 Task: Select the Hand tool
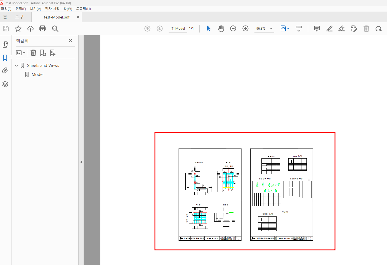pyautogui.click(x=221, y=28)
